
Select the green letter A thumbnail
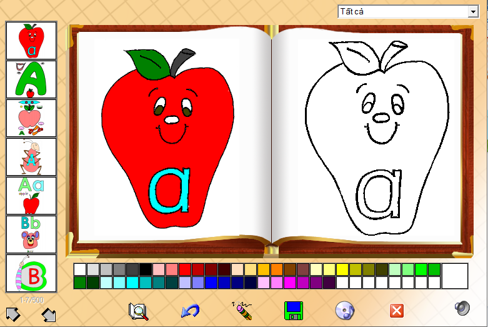[x=31, y=79]
